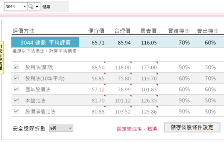Click the 股利法(10年平均) method label

45,78
